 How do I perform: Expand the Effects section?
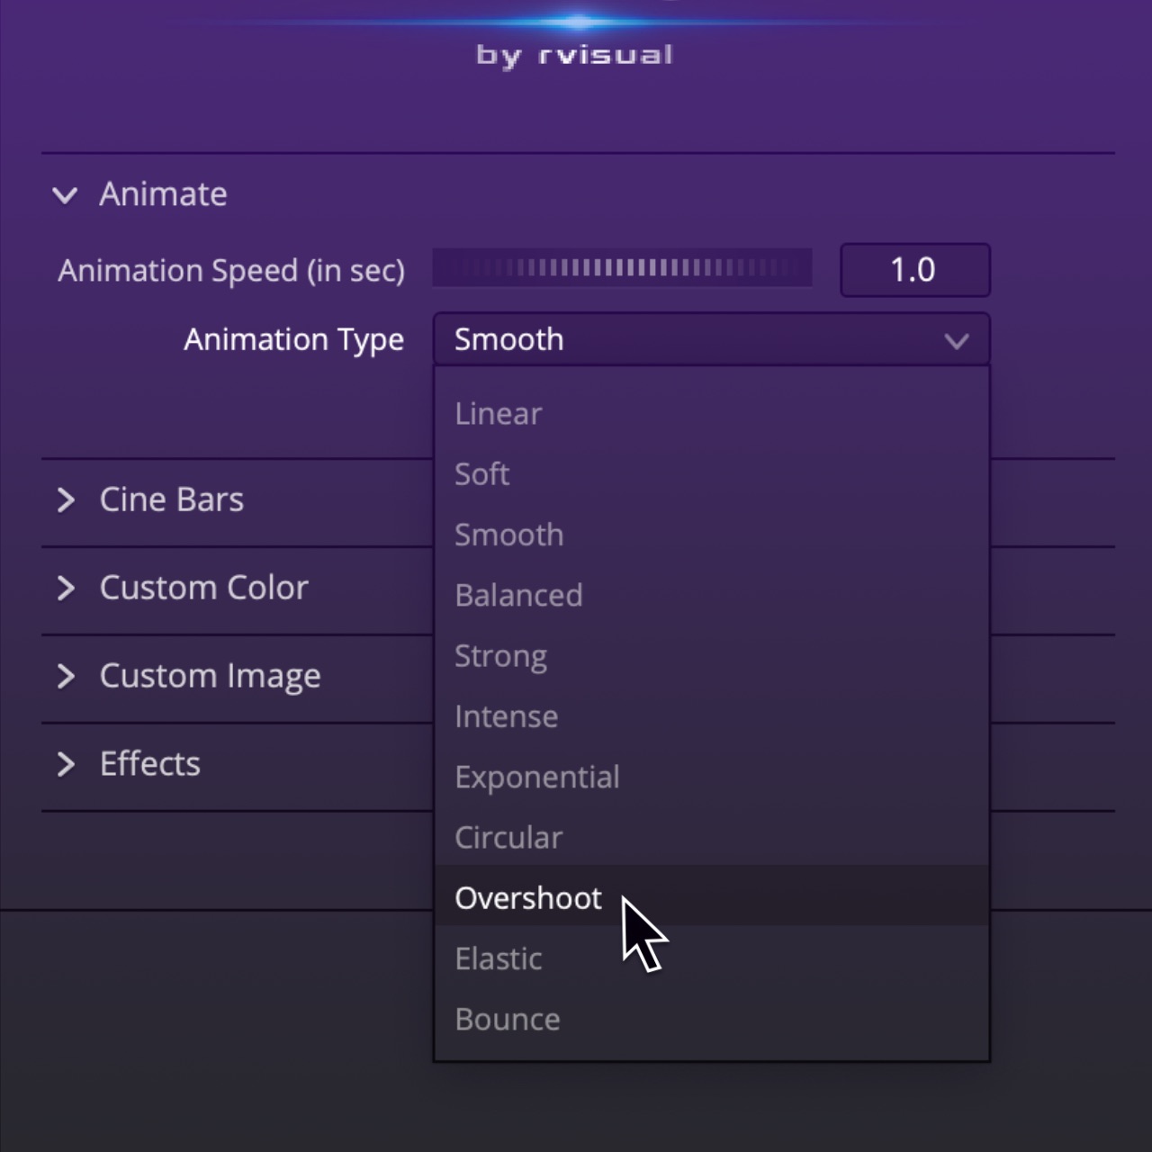point(65,765)
